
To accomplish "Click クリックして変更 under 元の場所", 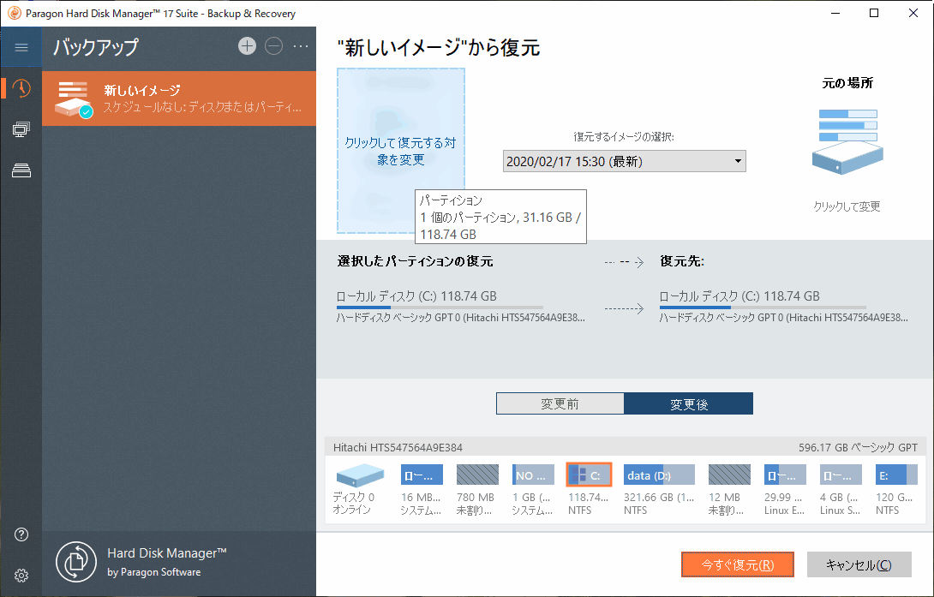I will pyautogui.click(x=847, y=206).
